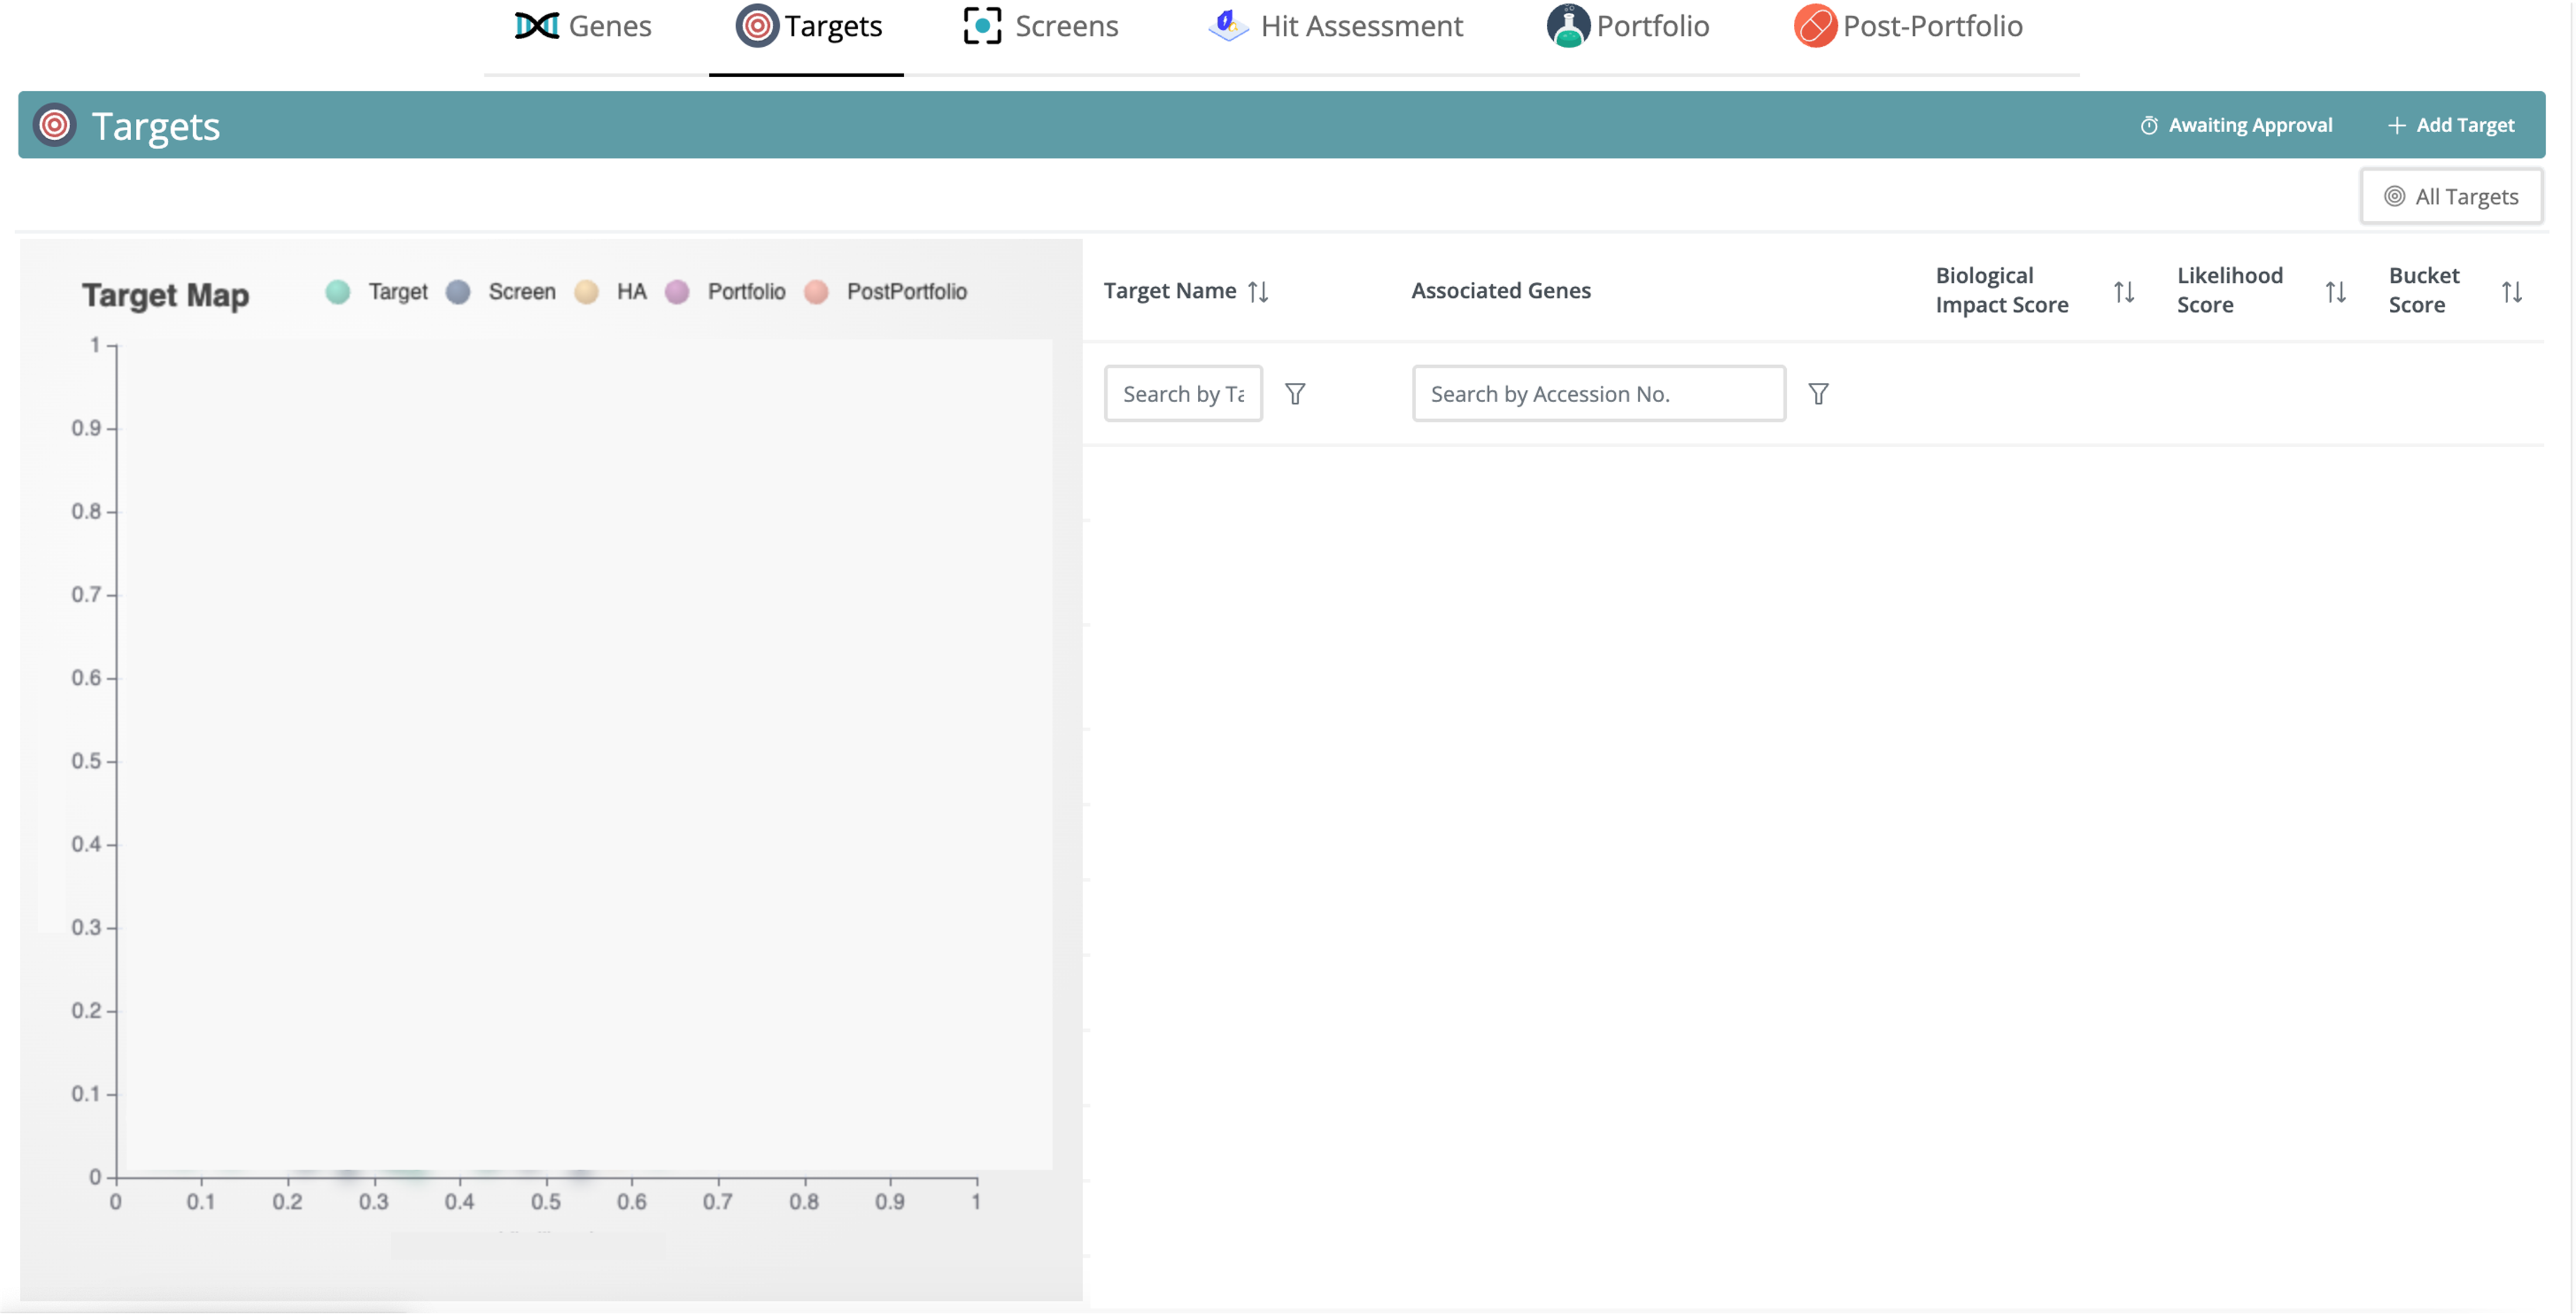
Task: Click the Search by Target Name field
Action: tap(1183, 393)
